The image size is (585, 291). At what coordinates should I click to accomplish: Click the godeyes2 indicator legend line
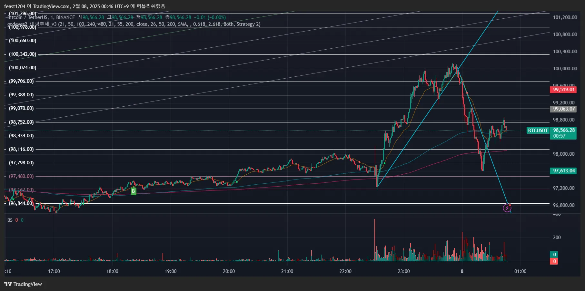134,24
